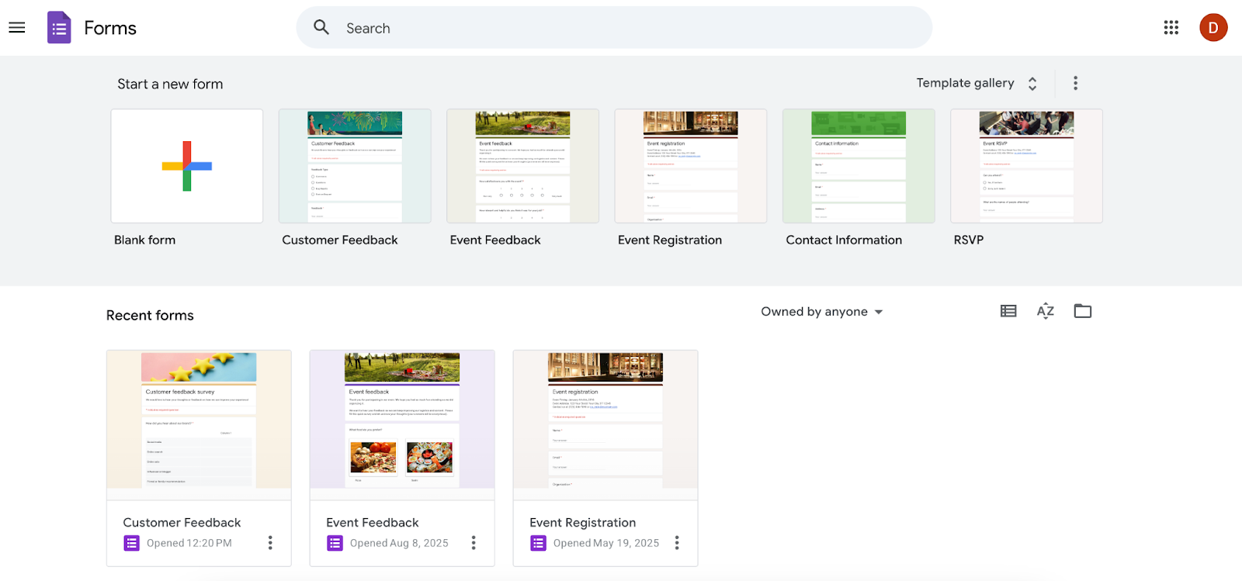Choose the Contact Information template
1242x581 pixels.
(x=859, y=166)
